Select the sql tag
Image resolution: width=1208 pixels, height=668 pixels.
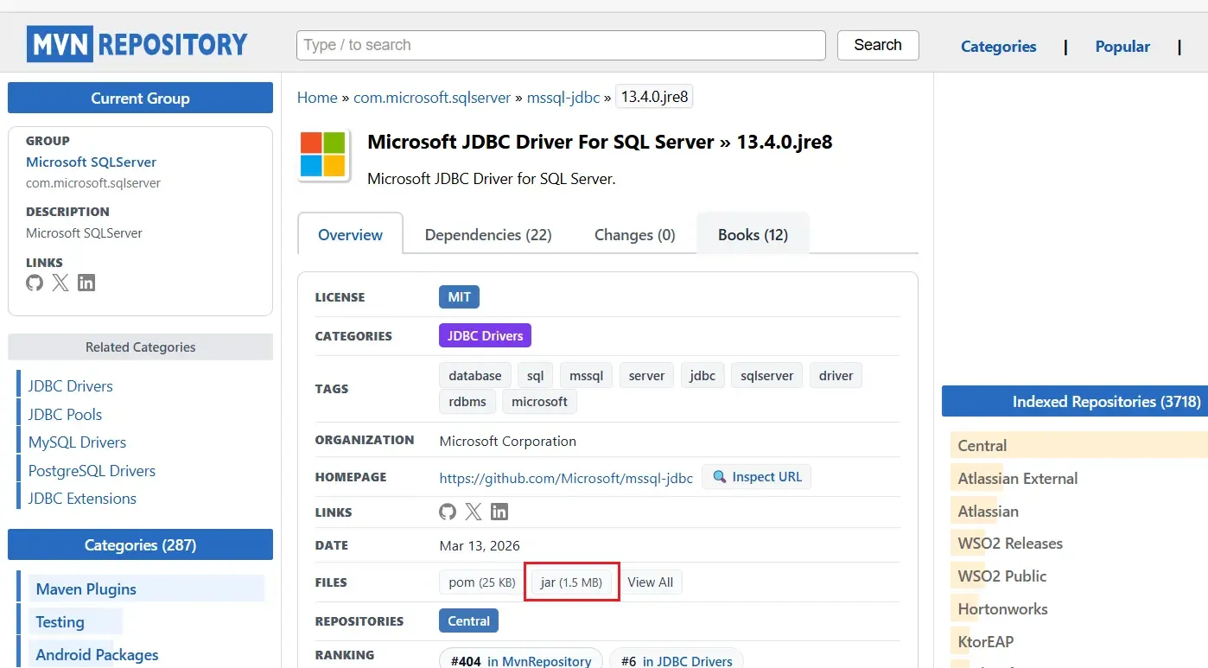[x=536, y=375]
